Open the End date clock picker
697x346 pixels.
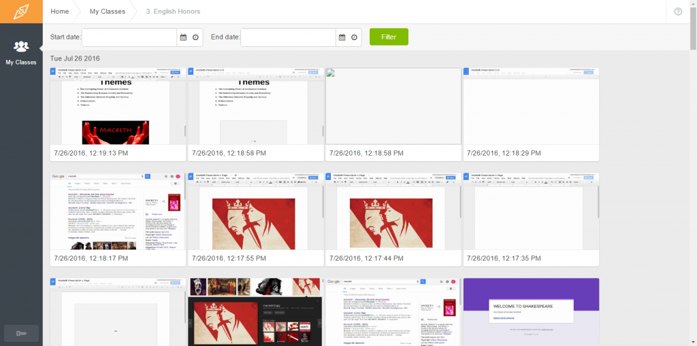click(x=354, y=37)
